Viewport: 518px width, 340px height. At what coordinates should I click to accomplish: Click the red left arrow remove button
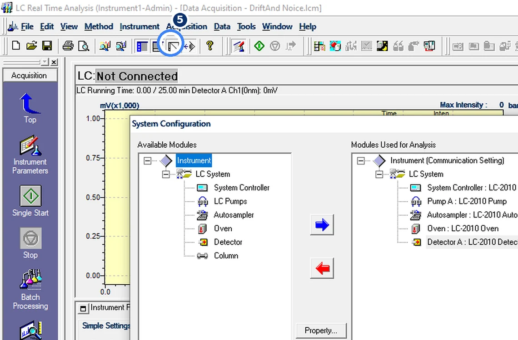[x=322, y=268]
